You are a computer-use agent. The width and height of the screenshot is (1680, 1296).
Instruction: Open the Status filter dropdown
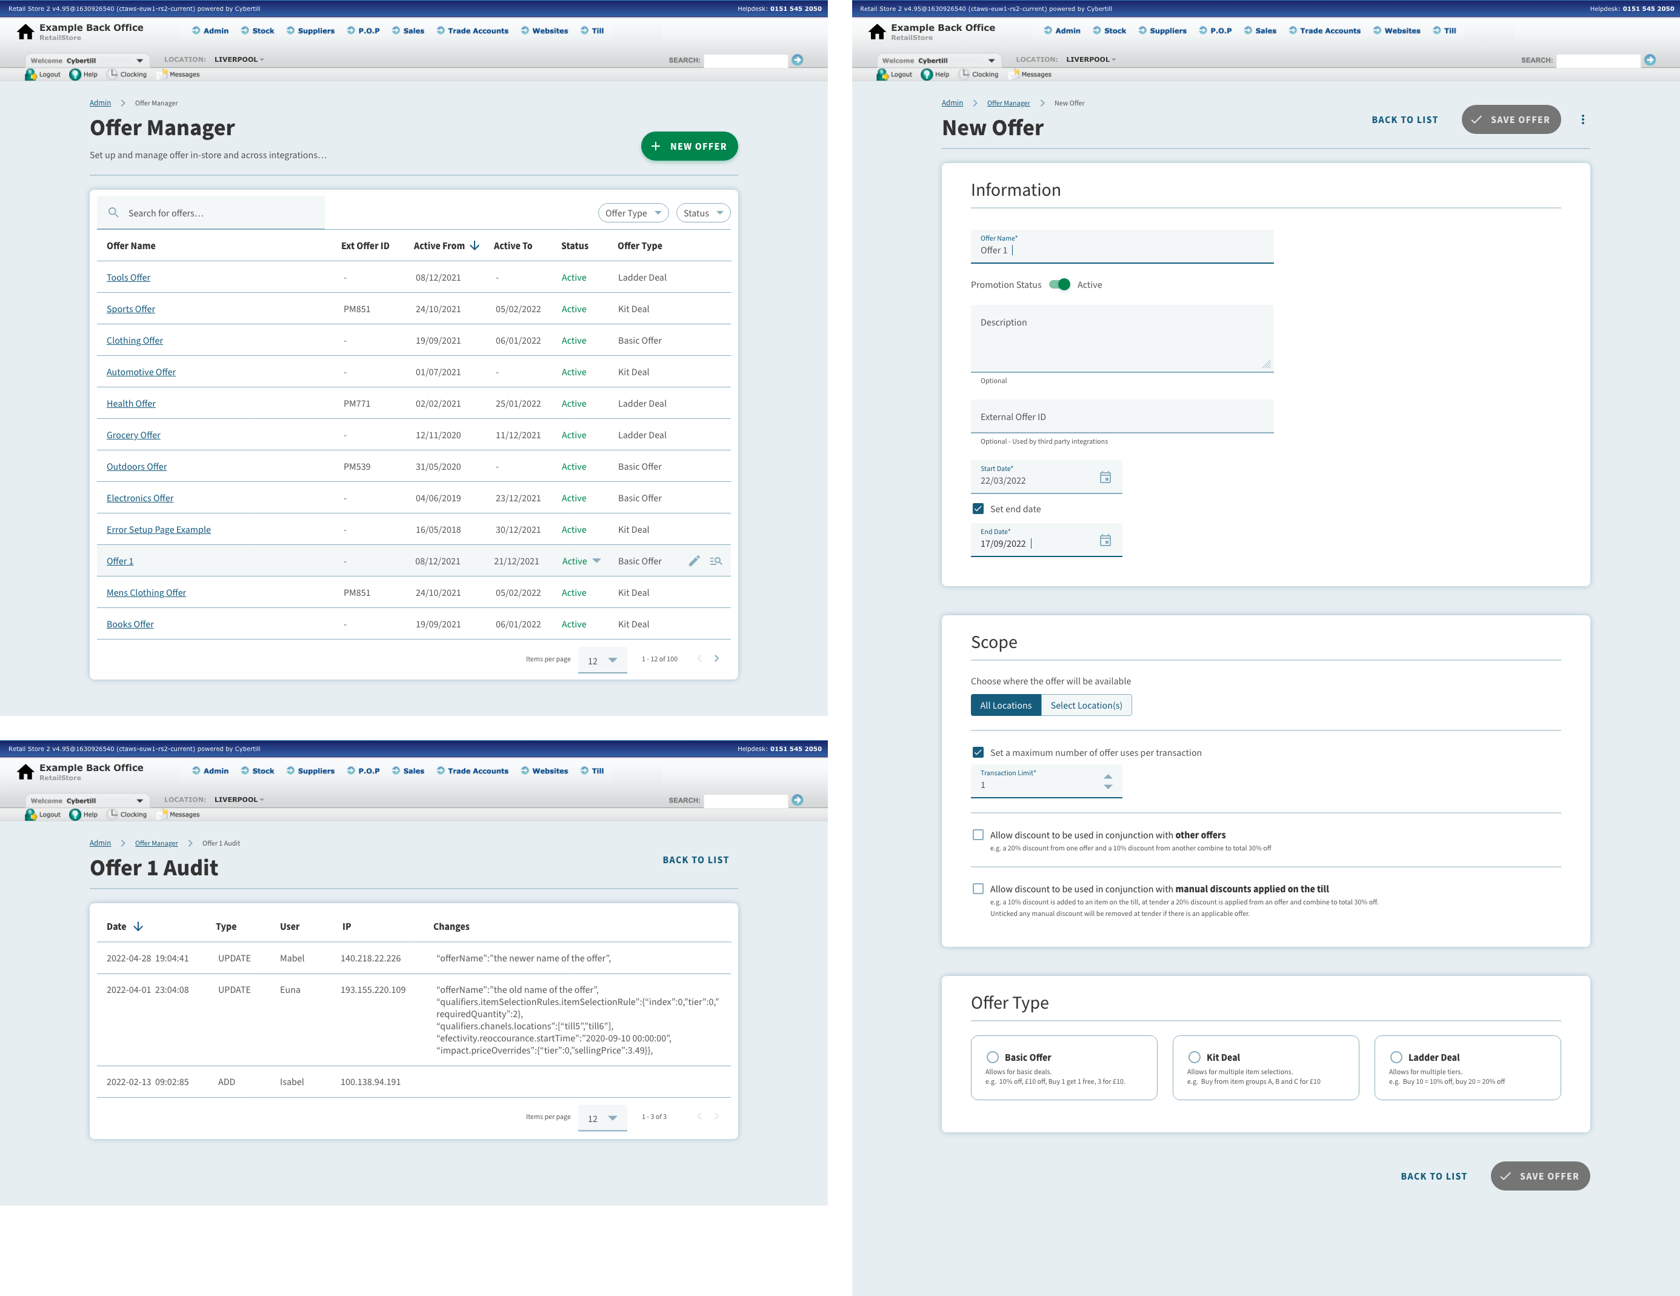[703, 213]
